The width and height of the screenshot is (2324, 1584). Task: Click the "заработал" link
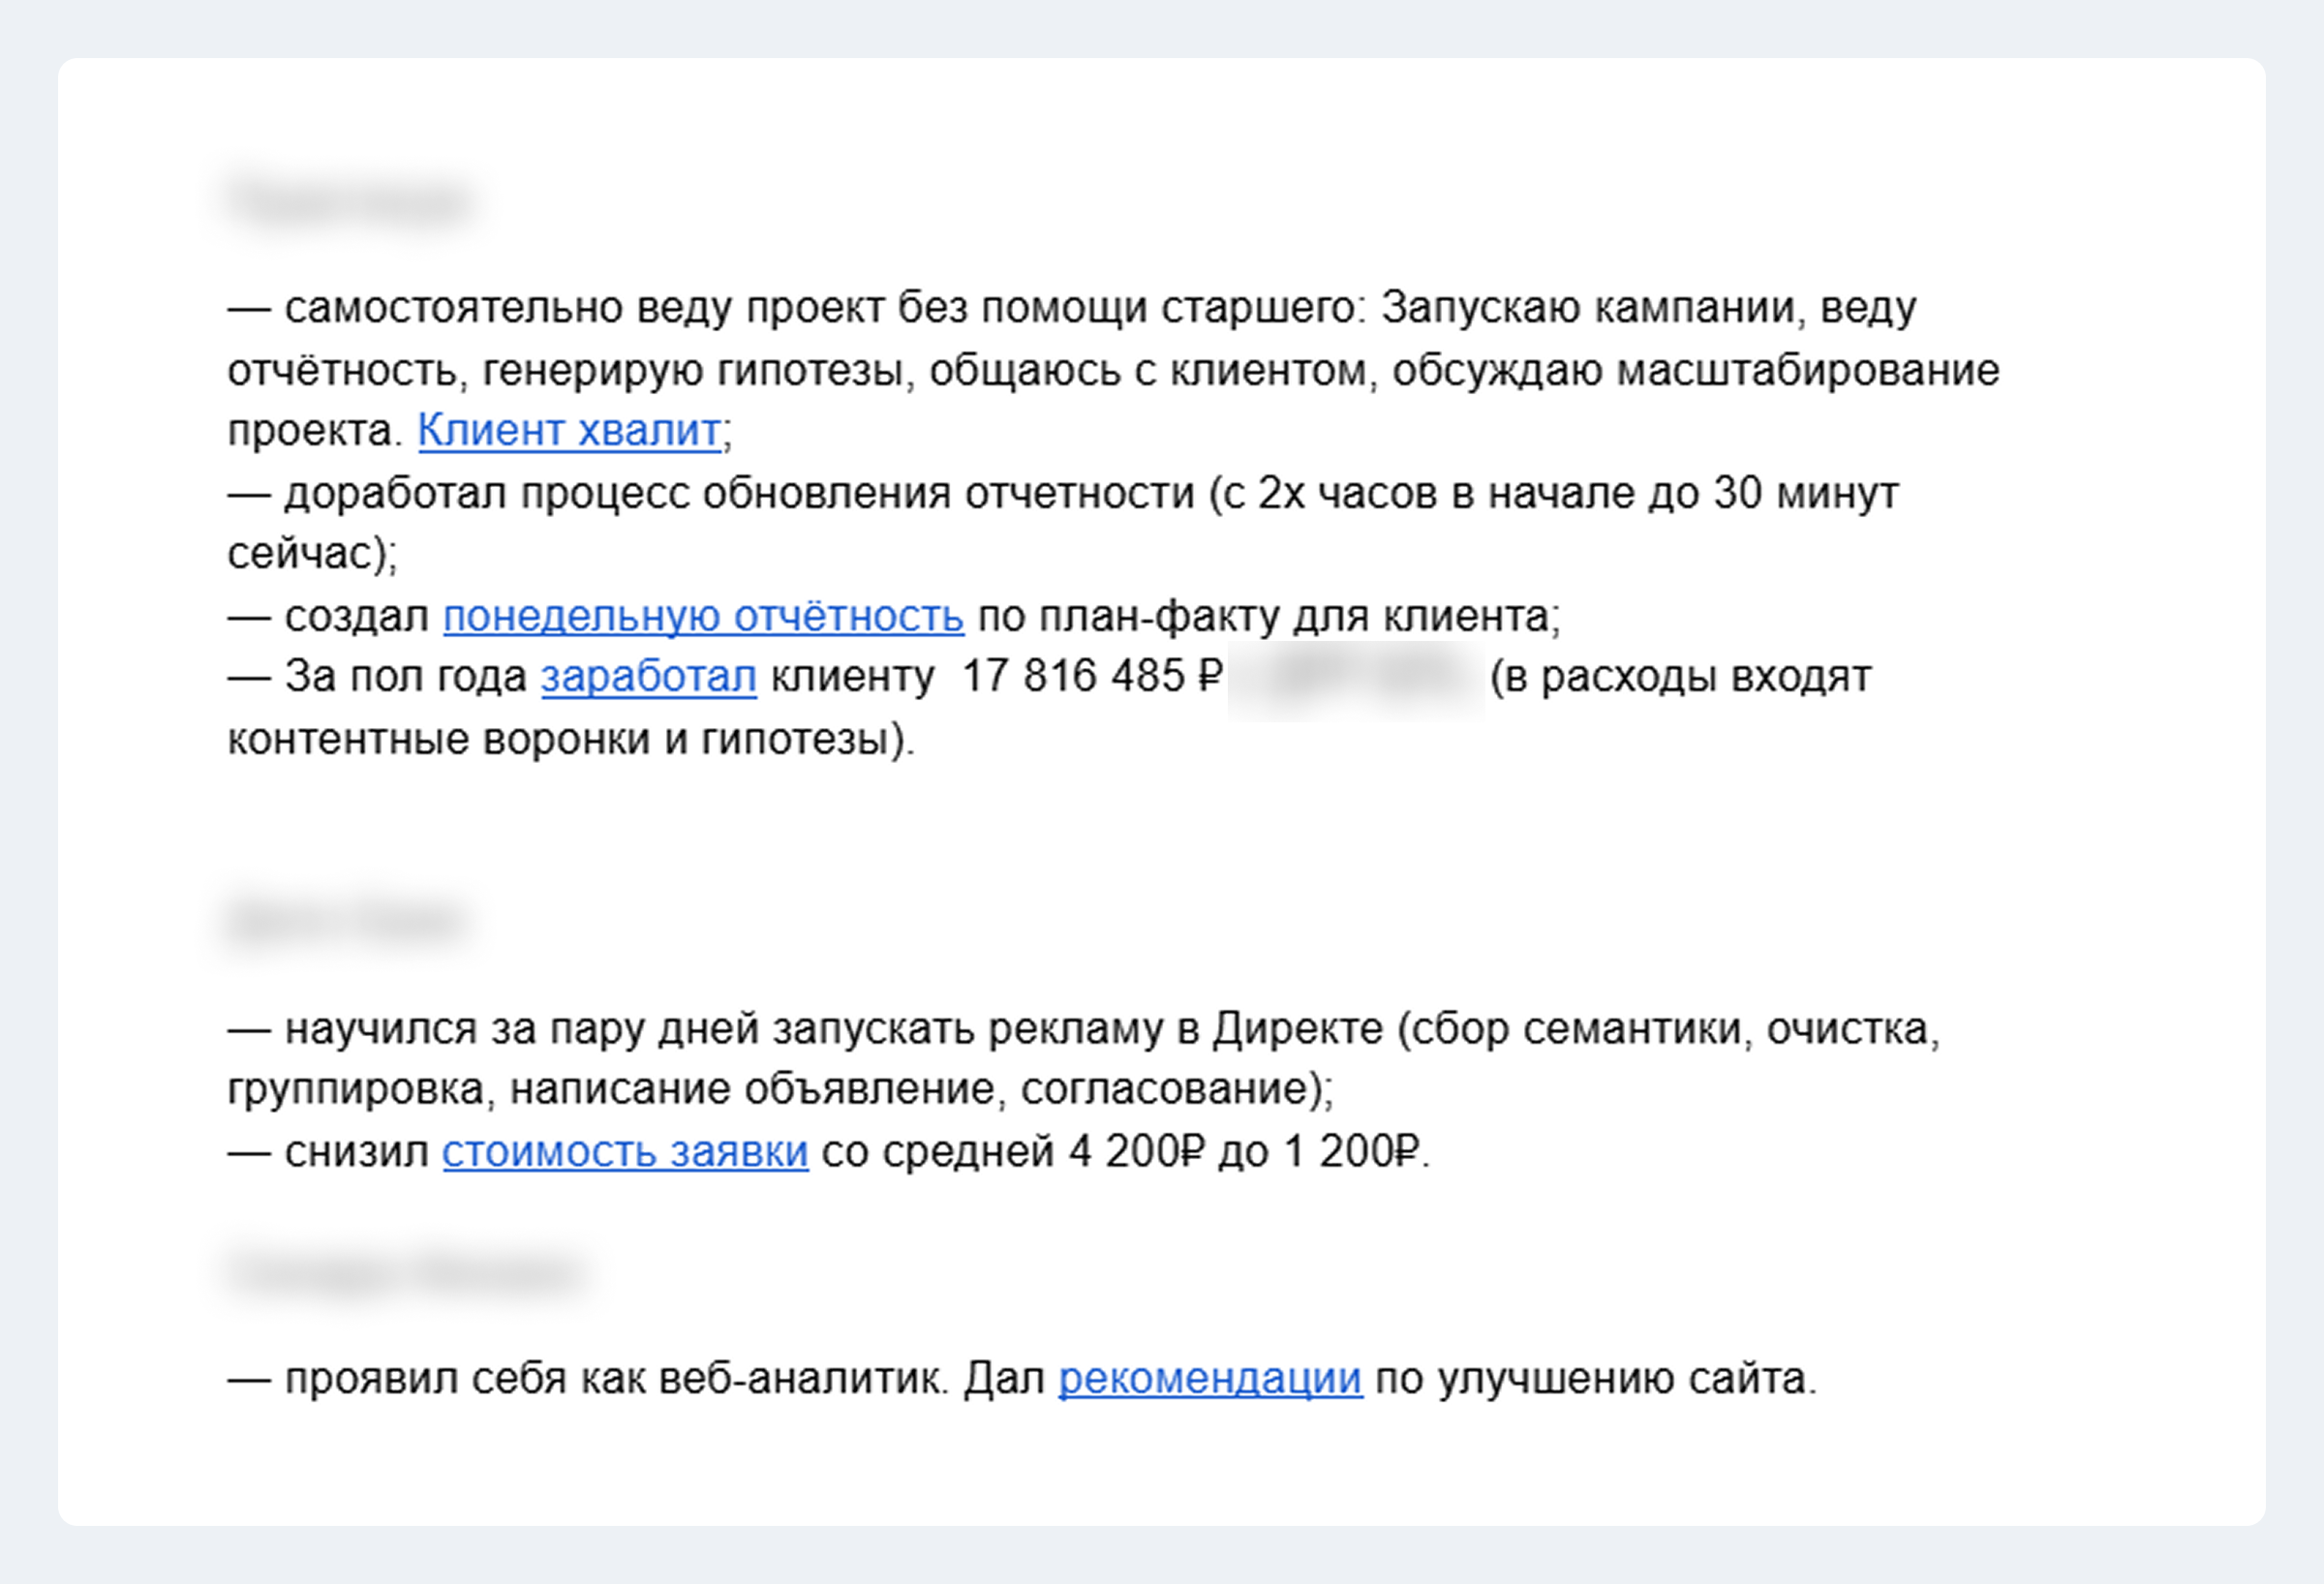tap(648, 677)
